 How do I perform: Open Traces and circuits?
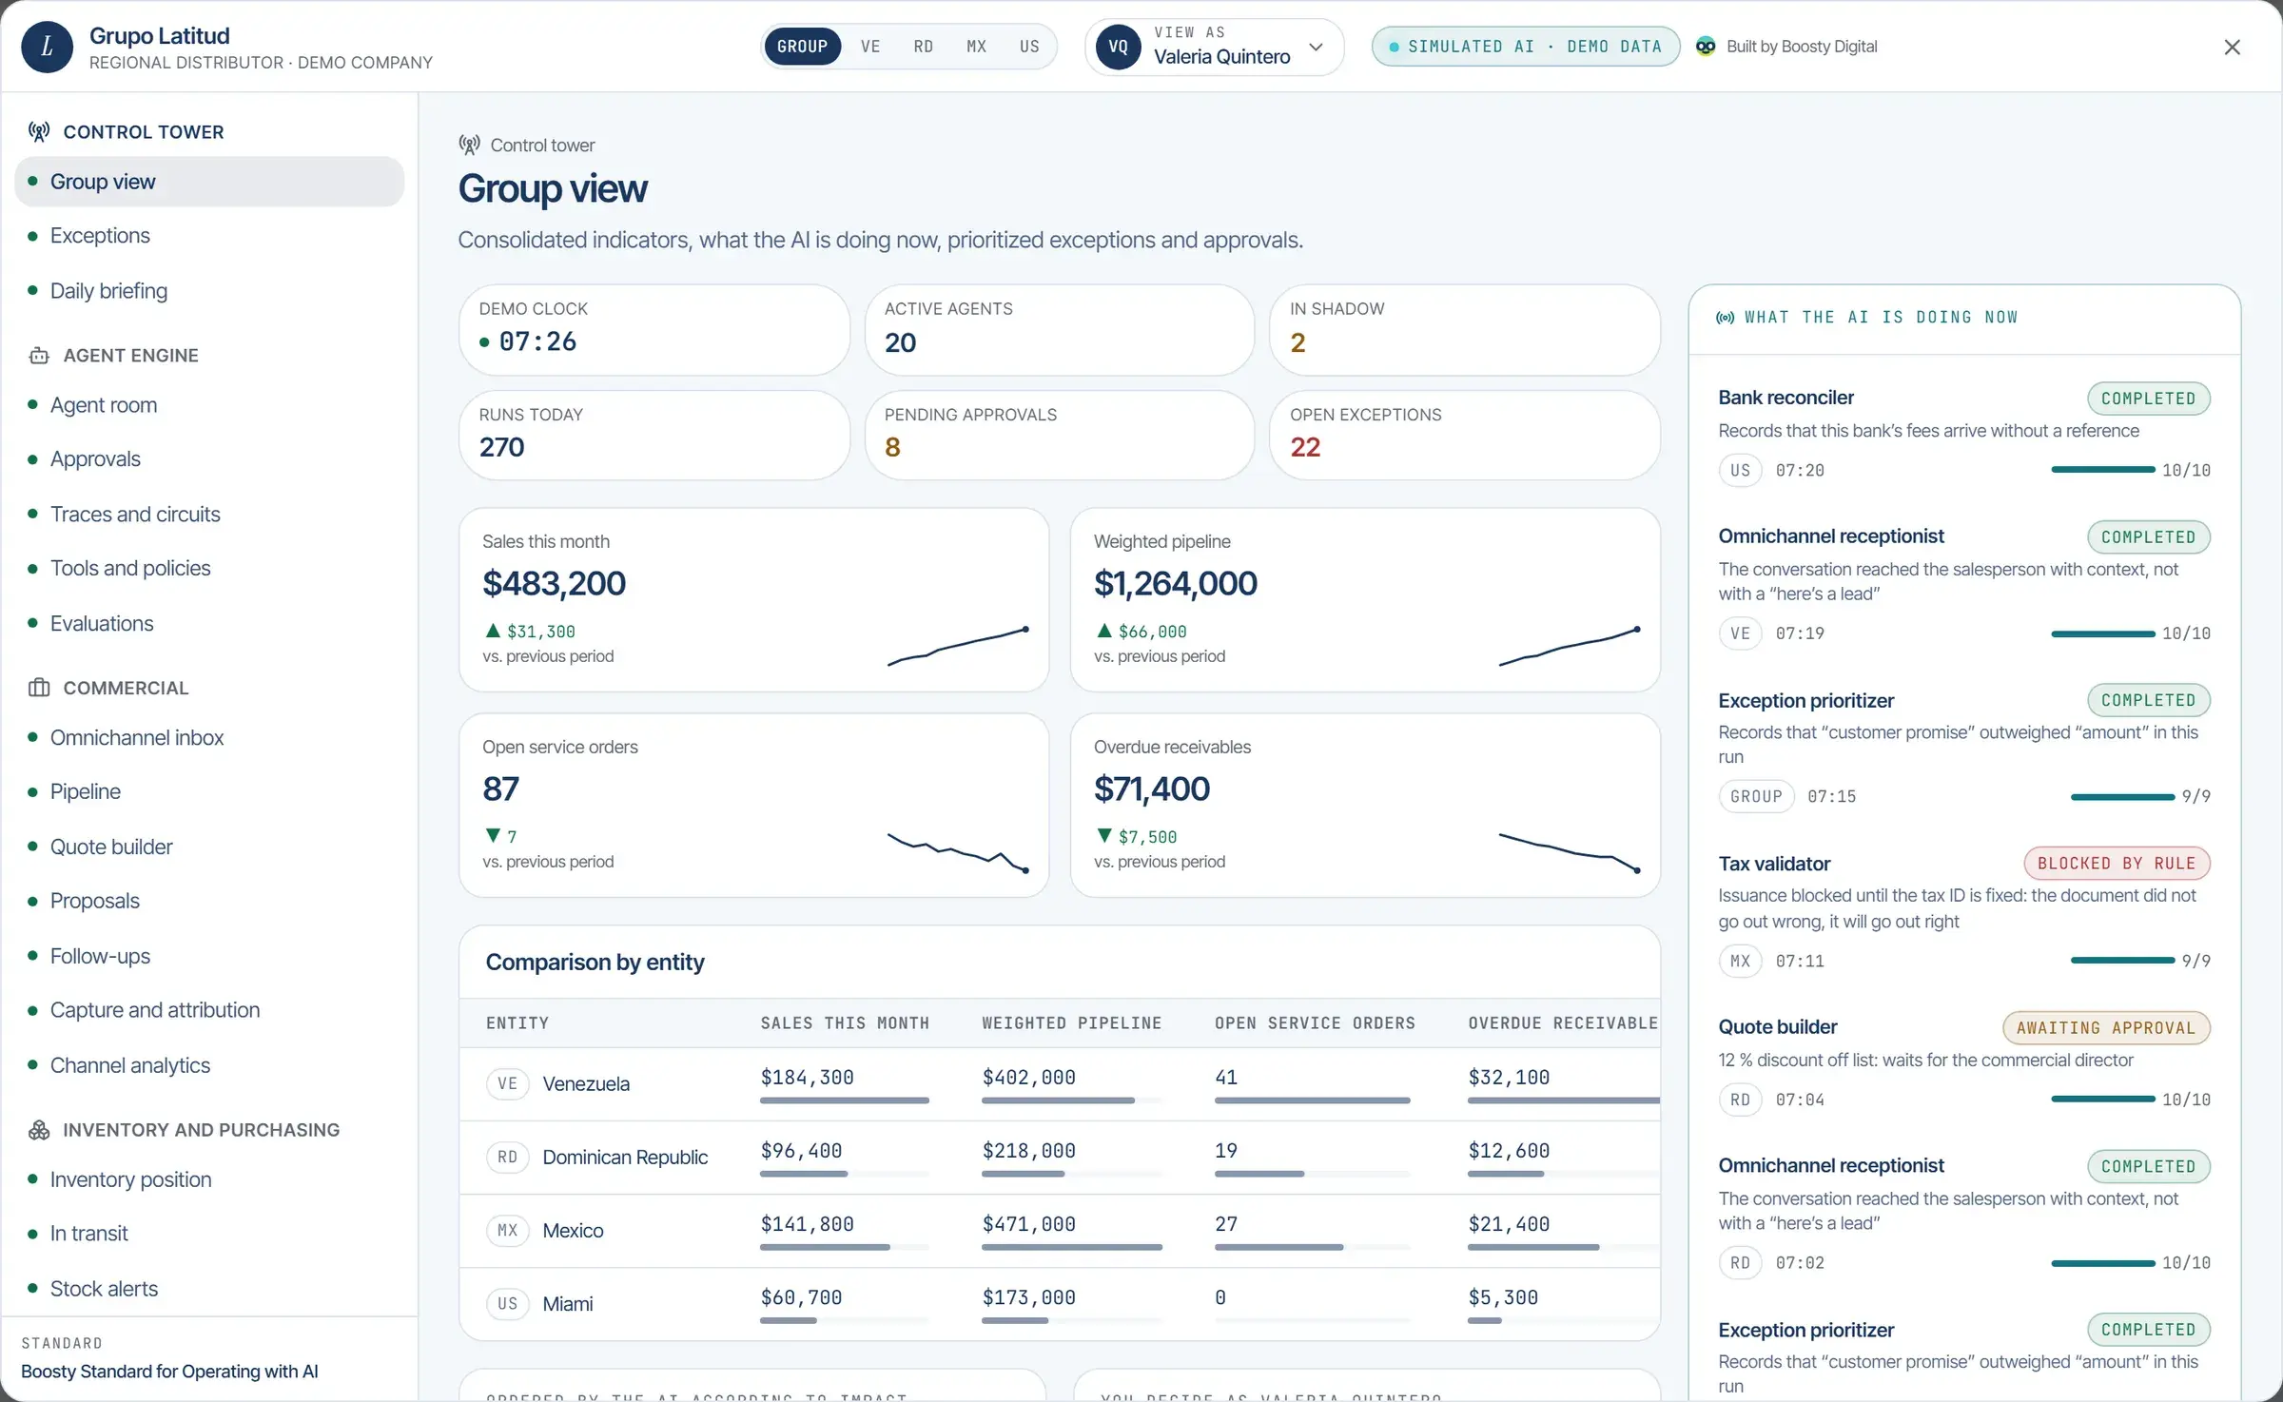pyautogui.click(x=209, y=515)
